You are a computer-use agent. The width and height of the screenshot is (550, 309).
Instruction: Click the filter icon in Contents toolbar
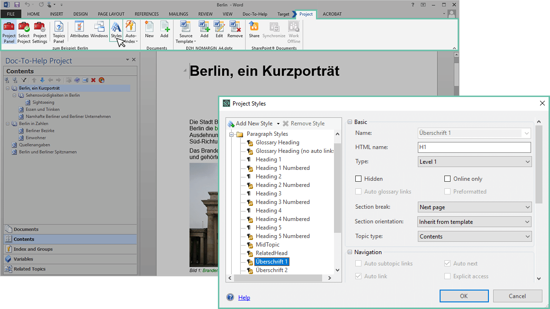coord(24,80)
